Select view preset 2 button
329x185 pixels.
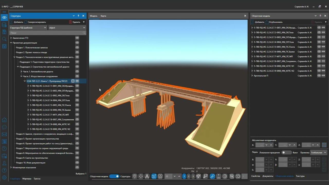tap(189, 176)
